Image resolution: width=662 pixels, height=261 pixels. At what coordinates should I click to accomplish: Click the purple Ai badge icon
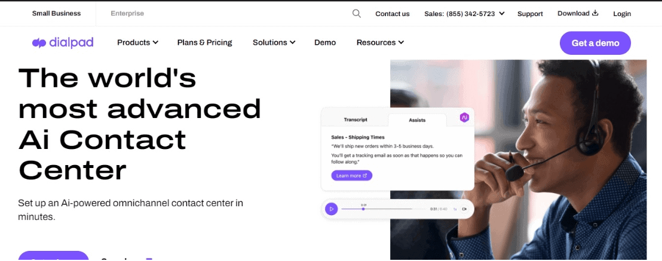[464, 118]
